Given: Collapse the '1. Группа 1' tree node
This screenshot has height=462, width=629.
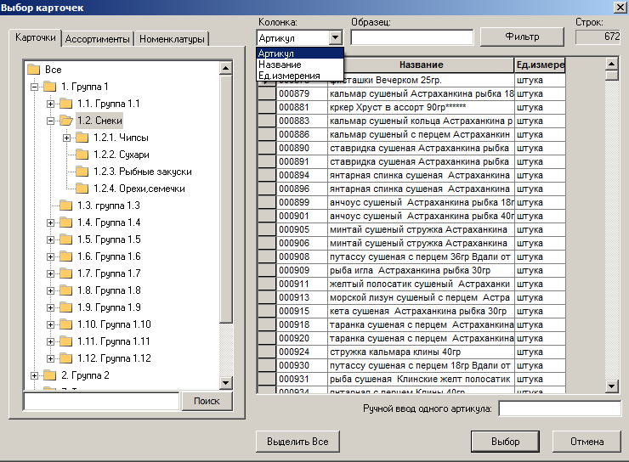Looking at the screenshot, I should click(35, 87).
